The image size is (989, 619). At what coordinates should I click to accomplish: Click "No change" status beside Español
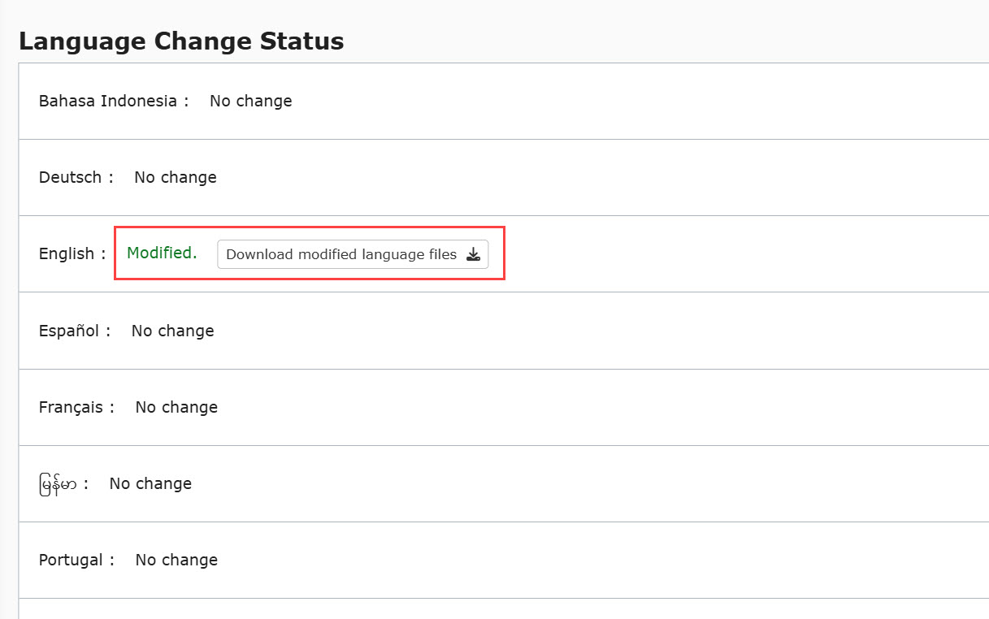[x=172, y=331]
